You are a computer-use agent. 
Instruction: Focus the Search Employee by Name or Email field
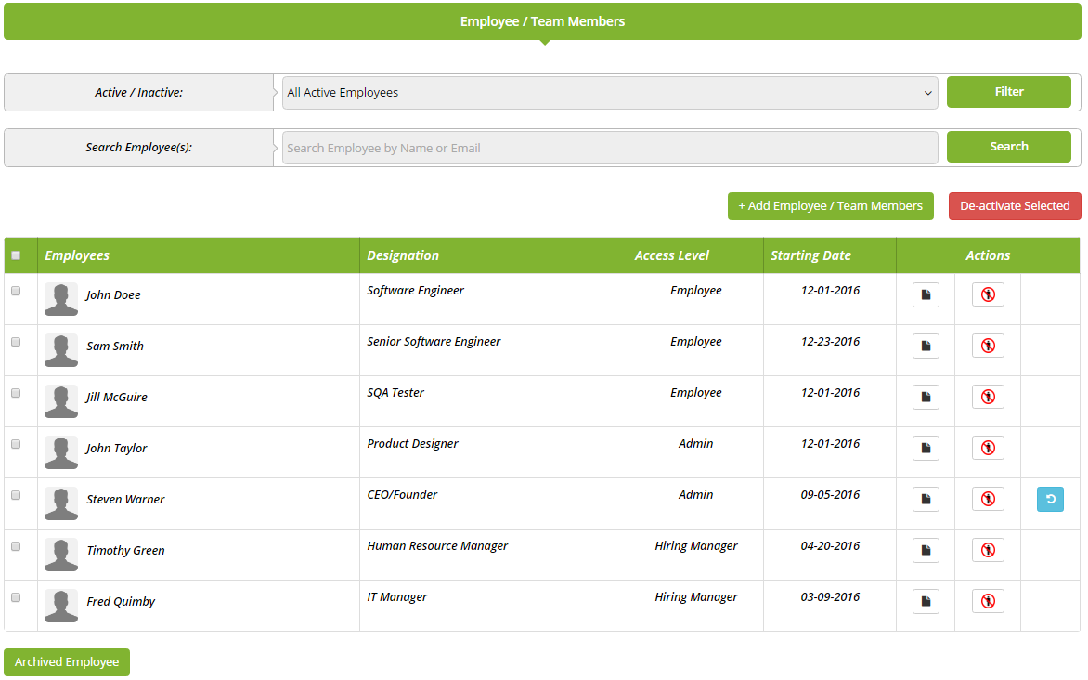coord(609,148)
